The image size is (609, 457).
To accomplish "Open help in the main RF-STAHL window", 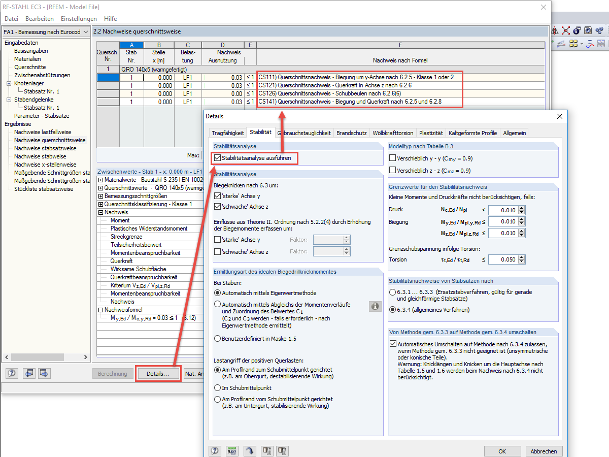I will point(12,373).
